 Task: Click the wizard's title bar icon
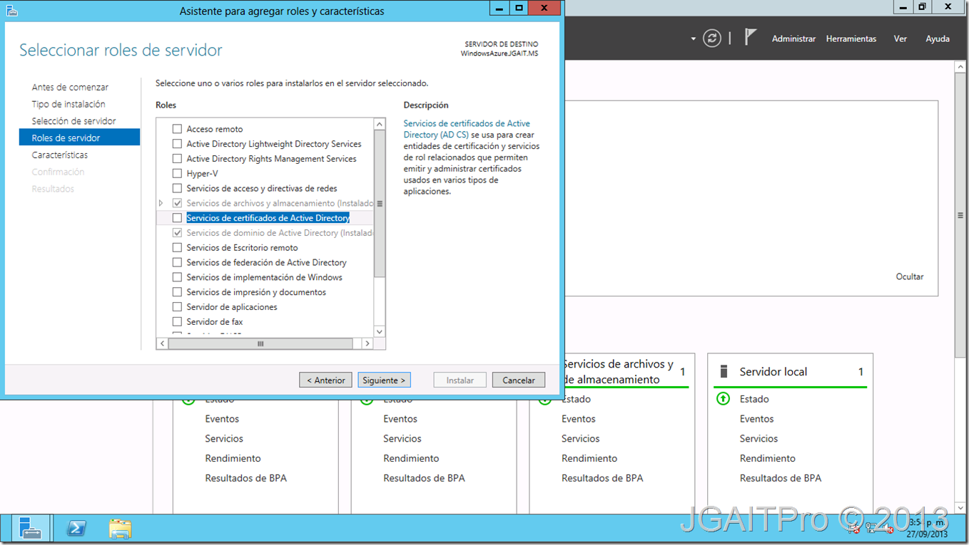(x=11, y=10)
